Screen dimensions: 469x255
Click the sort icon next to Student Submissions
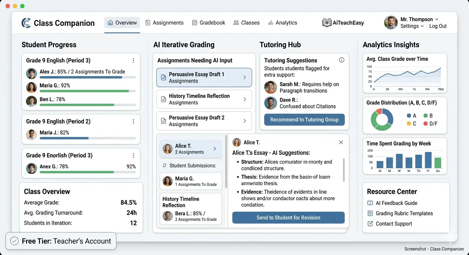pyautogui.click(x=165, y=165)
